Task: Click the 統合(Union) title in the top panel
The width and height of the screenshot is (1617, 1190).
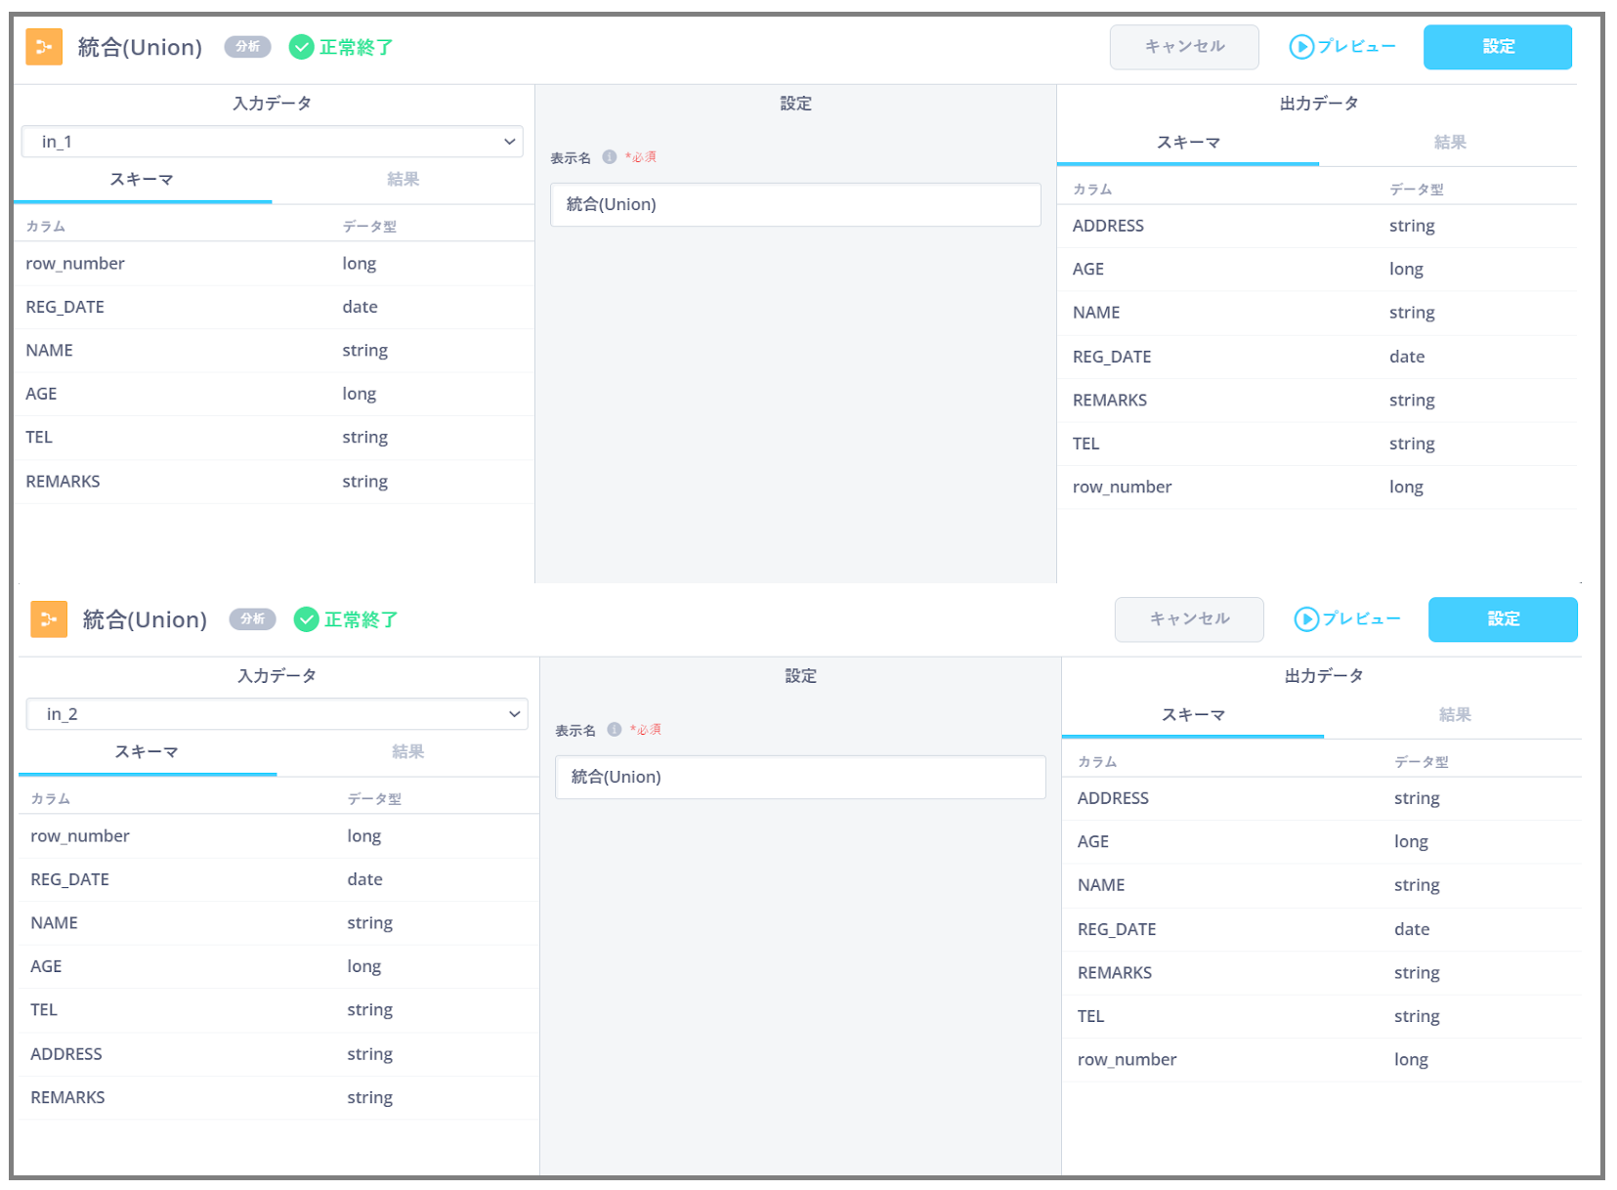Action: click(140, 47)
